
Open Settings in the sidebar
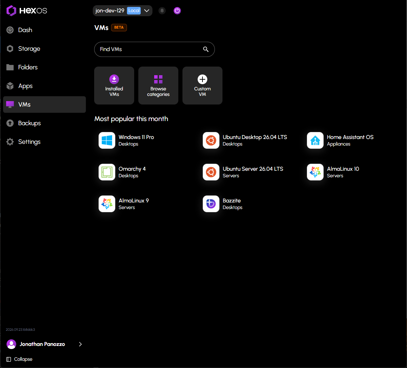(x=44, y=142)
